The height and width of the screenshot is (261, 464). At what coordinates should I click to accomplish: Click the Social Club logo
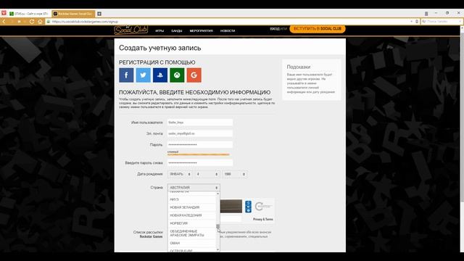point(130,30)
